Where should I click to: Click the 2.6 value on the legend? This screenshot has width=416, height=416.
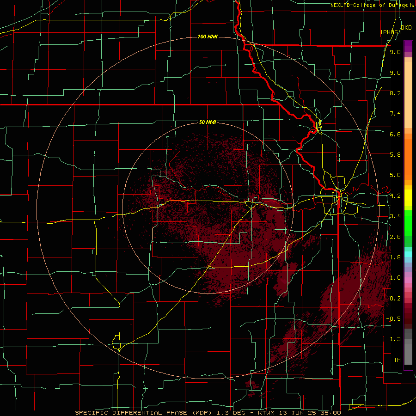[x=395, y=237]
